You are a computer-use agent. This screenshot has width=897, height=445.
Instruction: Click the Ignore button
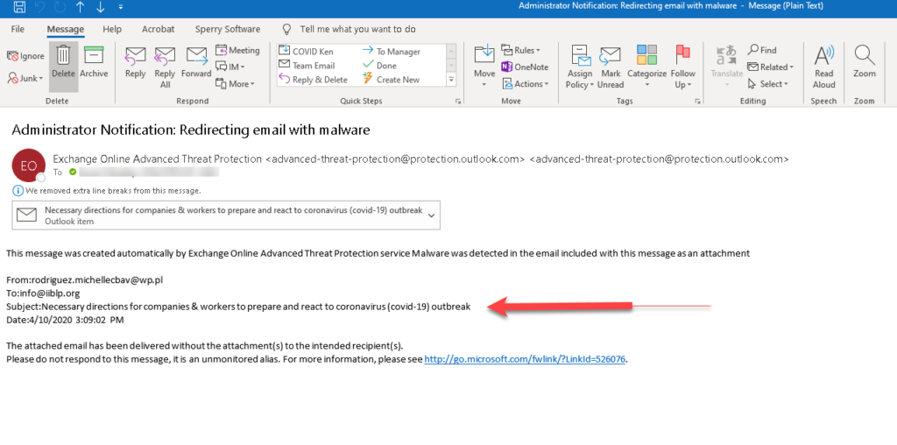tap(25, 56)
